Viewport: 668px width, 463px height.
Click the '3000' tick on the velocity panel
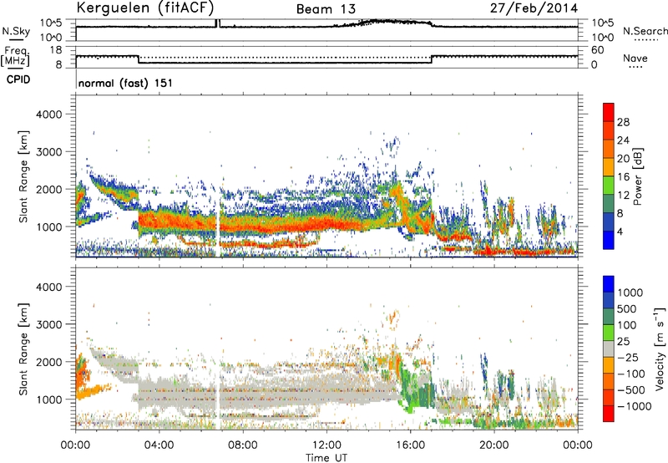49,324
